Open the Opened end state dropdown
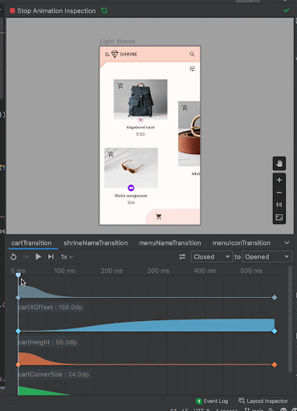This screenshot has width=297, height=411. [x=266, y=257]
